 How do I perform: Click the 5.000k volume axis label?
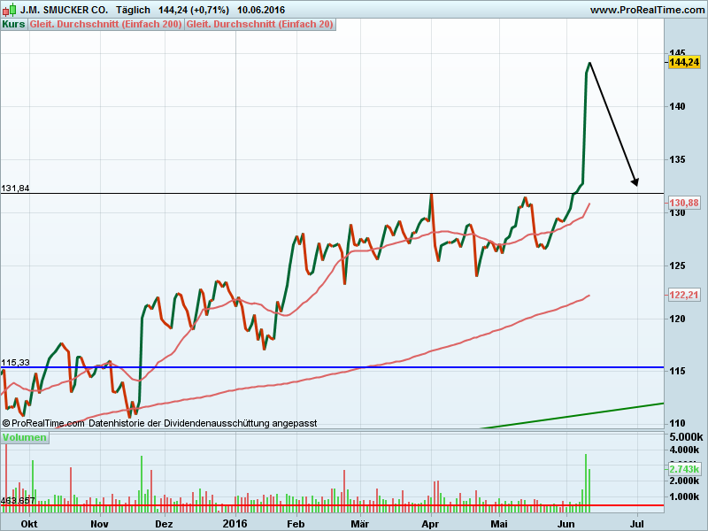tap(686, 437)
